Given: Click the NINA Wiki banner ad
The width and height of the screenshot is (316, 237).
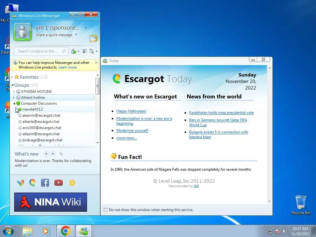Looking at the screenshot, I should click(x=51, y=202).
